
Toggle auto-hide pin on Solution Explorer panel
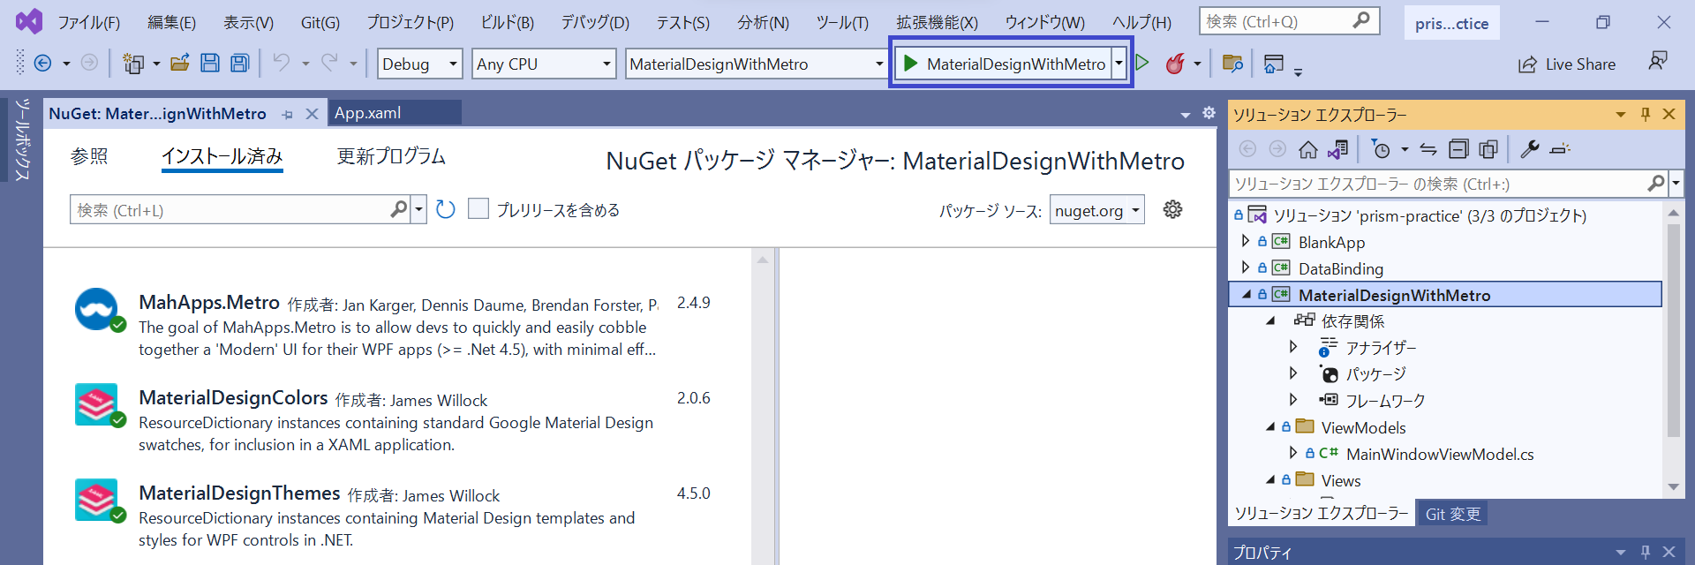pyautogui.click(x=1646, y=114)
